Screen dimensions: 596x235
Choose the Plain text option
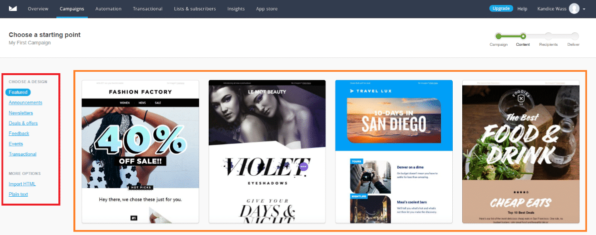[x=18, y=194]
